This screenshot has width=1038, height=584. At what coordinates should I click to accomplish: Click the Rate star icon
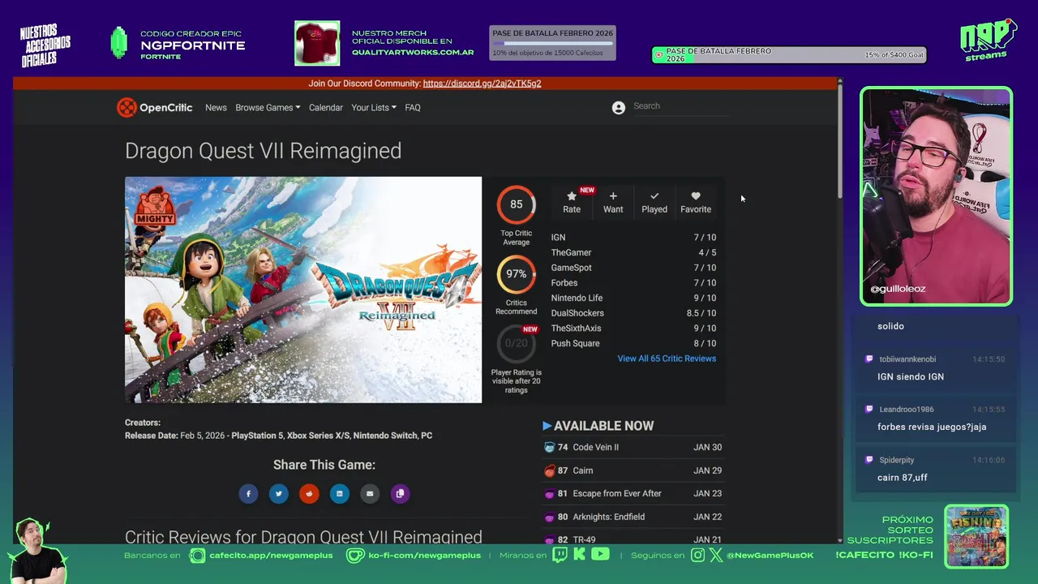tap(572, 196)
